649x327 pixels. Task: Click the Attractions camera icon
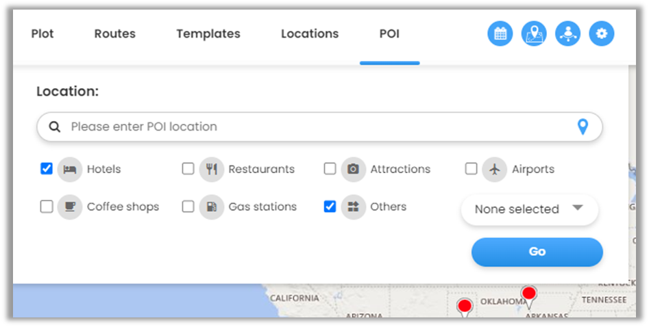click(x=353, y=169)
